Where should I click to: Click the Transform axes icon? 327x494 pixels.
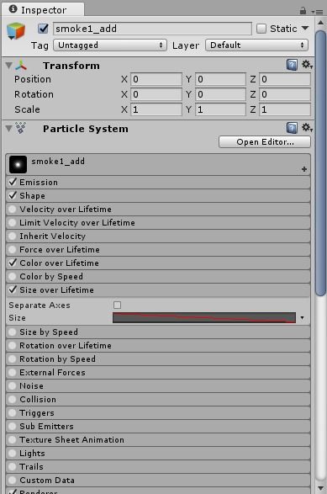click(x=21, y=66)
